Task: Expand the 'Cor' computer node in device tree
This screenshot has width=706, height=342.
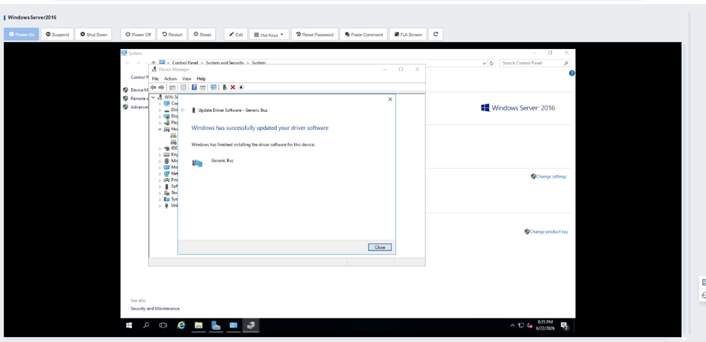Action: [160, 104]
